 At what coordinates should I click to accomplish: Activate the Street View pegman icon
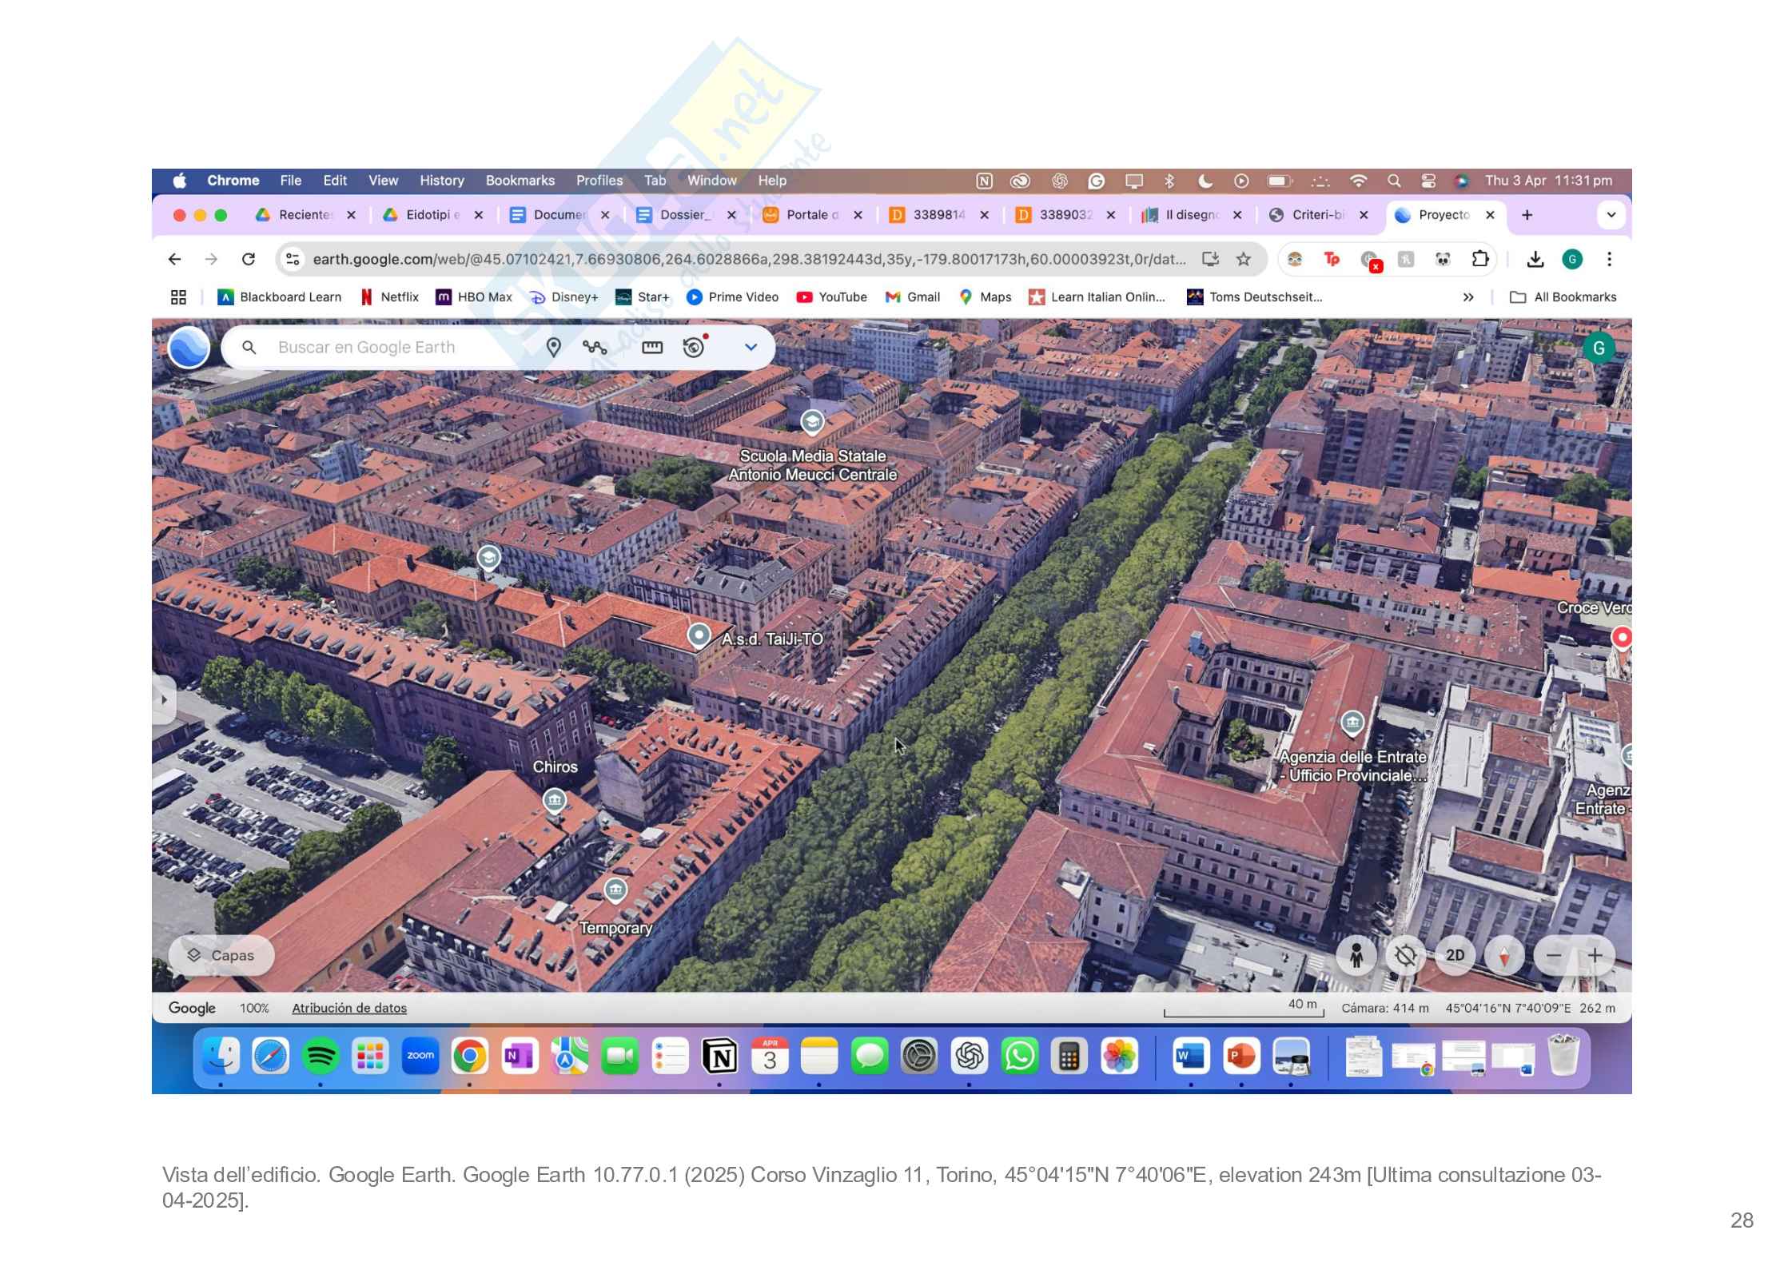click(x=1356, y=955)
